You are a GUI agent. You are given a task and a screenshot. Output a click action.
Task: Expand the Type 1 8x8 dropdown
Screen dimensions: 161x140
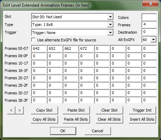point(110,25)
